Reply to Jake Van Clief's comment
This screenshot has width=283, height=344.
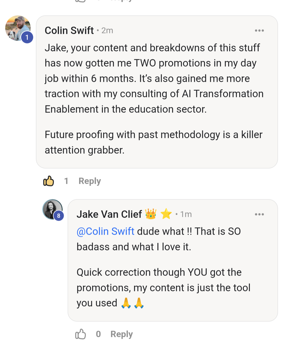tap(122, 334)
